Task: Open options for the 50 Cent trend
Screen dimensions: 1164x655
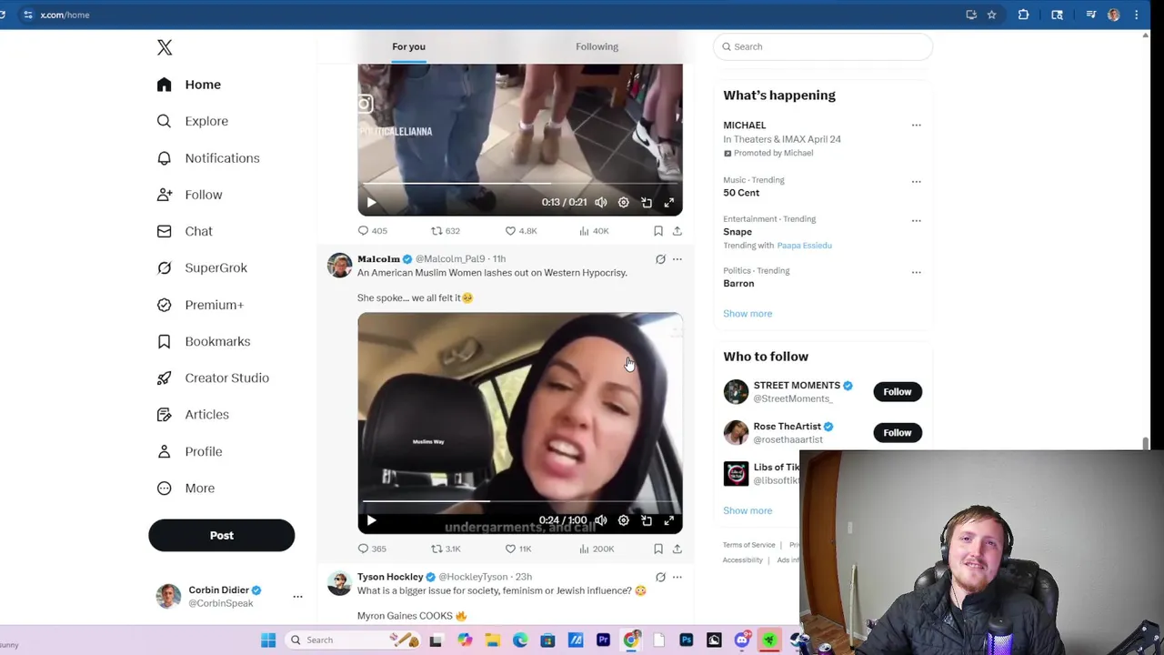Action: point(916,181)
